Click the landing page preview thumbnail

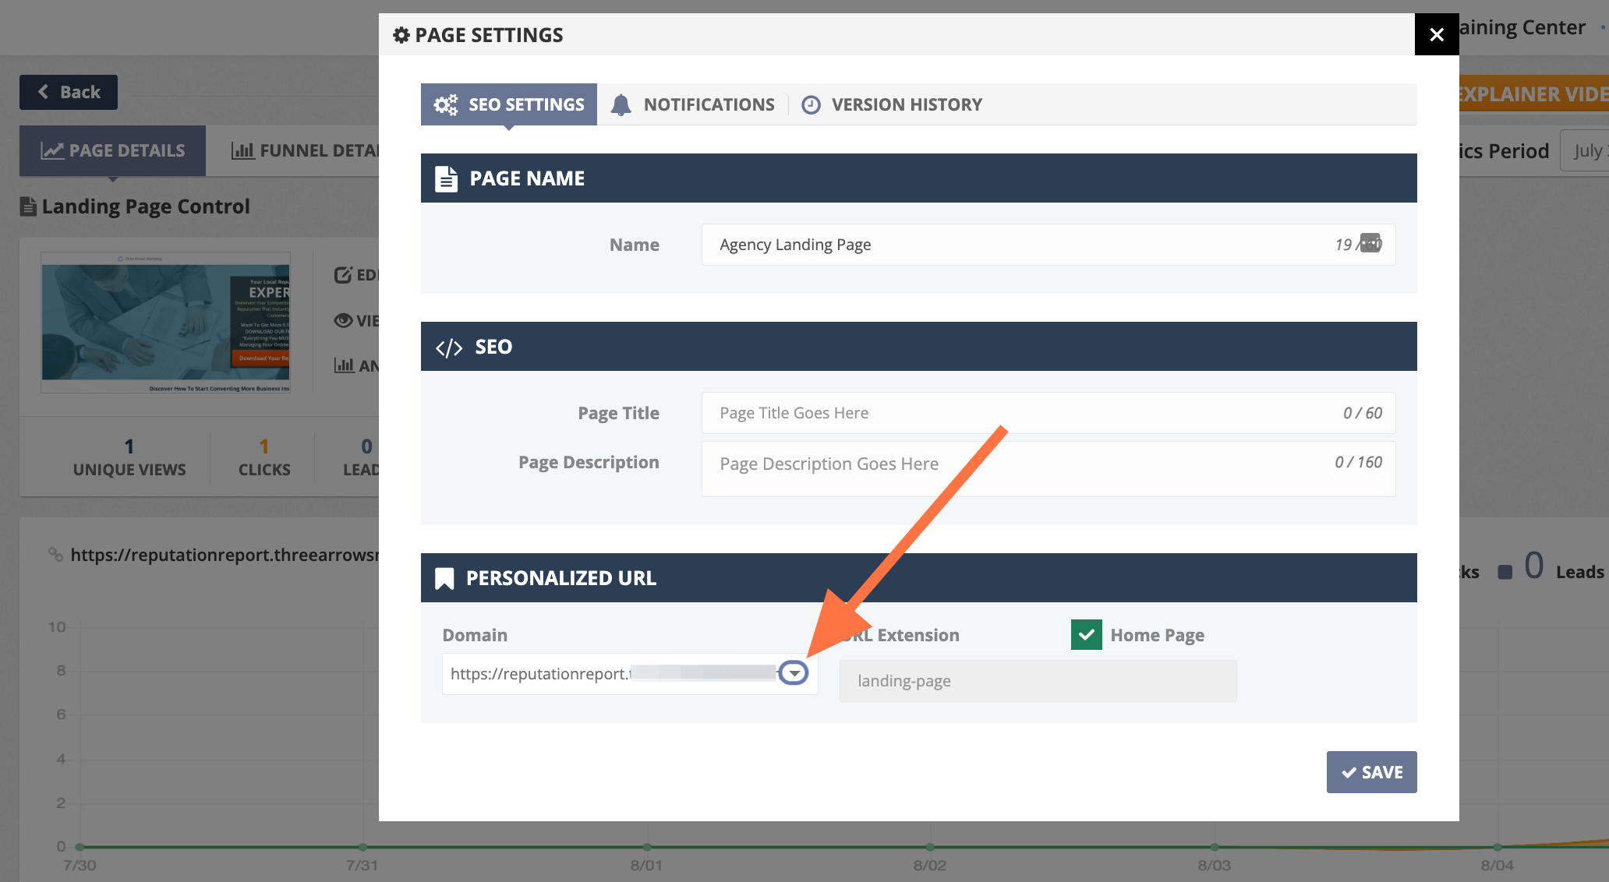(165, 323)
